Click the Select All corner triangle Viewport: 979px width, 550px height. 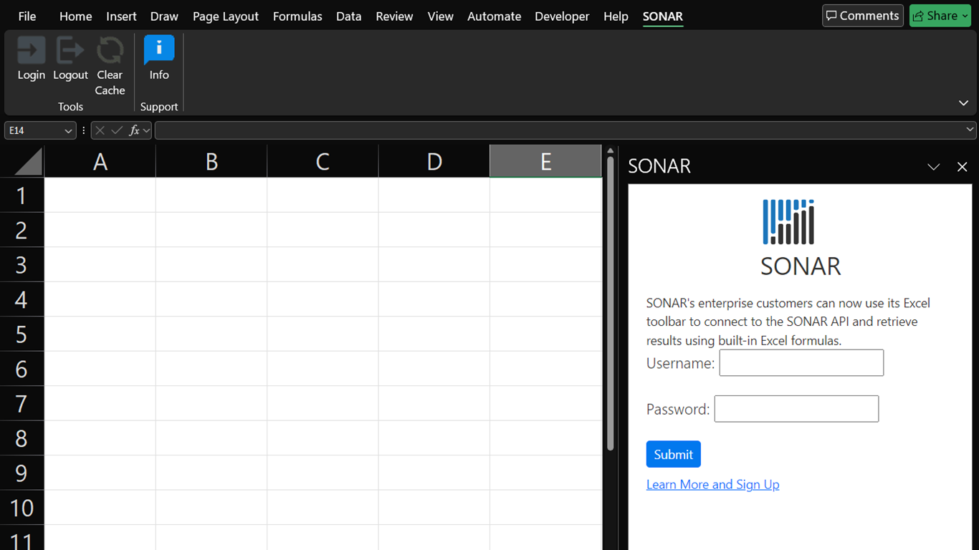pos(29,162)
